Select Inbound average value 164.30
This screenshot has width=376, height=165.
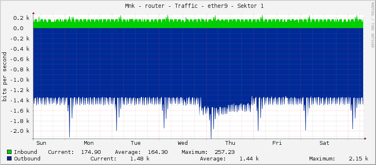click(x=158, y=152)
